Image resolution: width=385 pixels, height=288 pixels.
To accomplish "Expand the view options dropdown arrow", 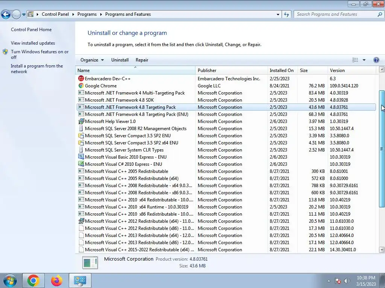I will (x=364, y=60).
